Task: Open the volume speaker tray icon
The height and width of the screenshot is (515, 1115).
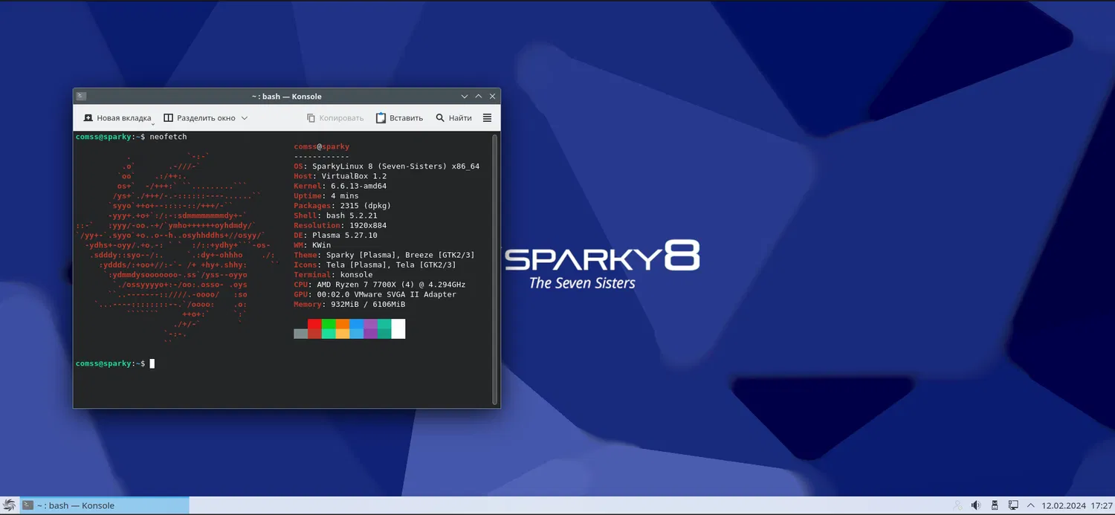Action: [x=976, y=505]
